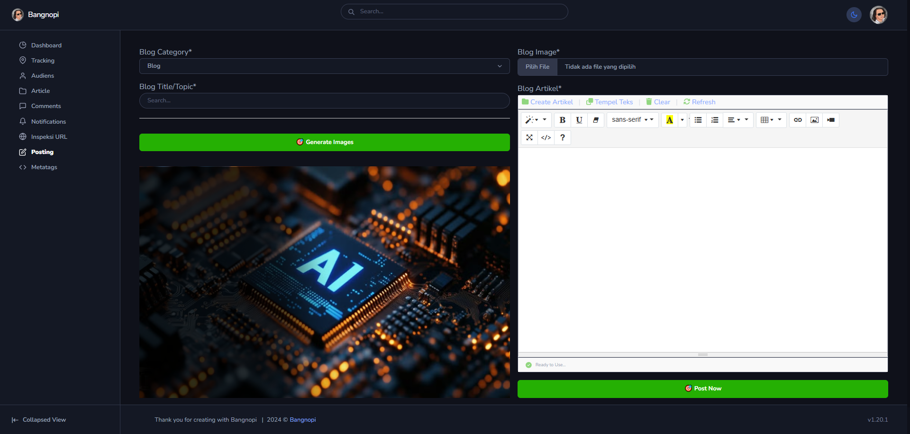Toggle fullscreen mode in the editor
Image resolution: width=910 pixels, height=434 pixels.
click(x=529, y=137)
